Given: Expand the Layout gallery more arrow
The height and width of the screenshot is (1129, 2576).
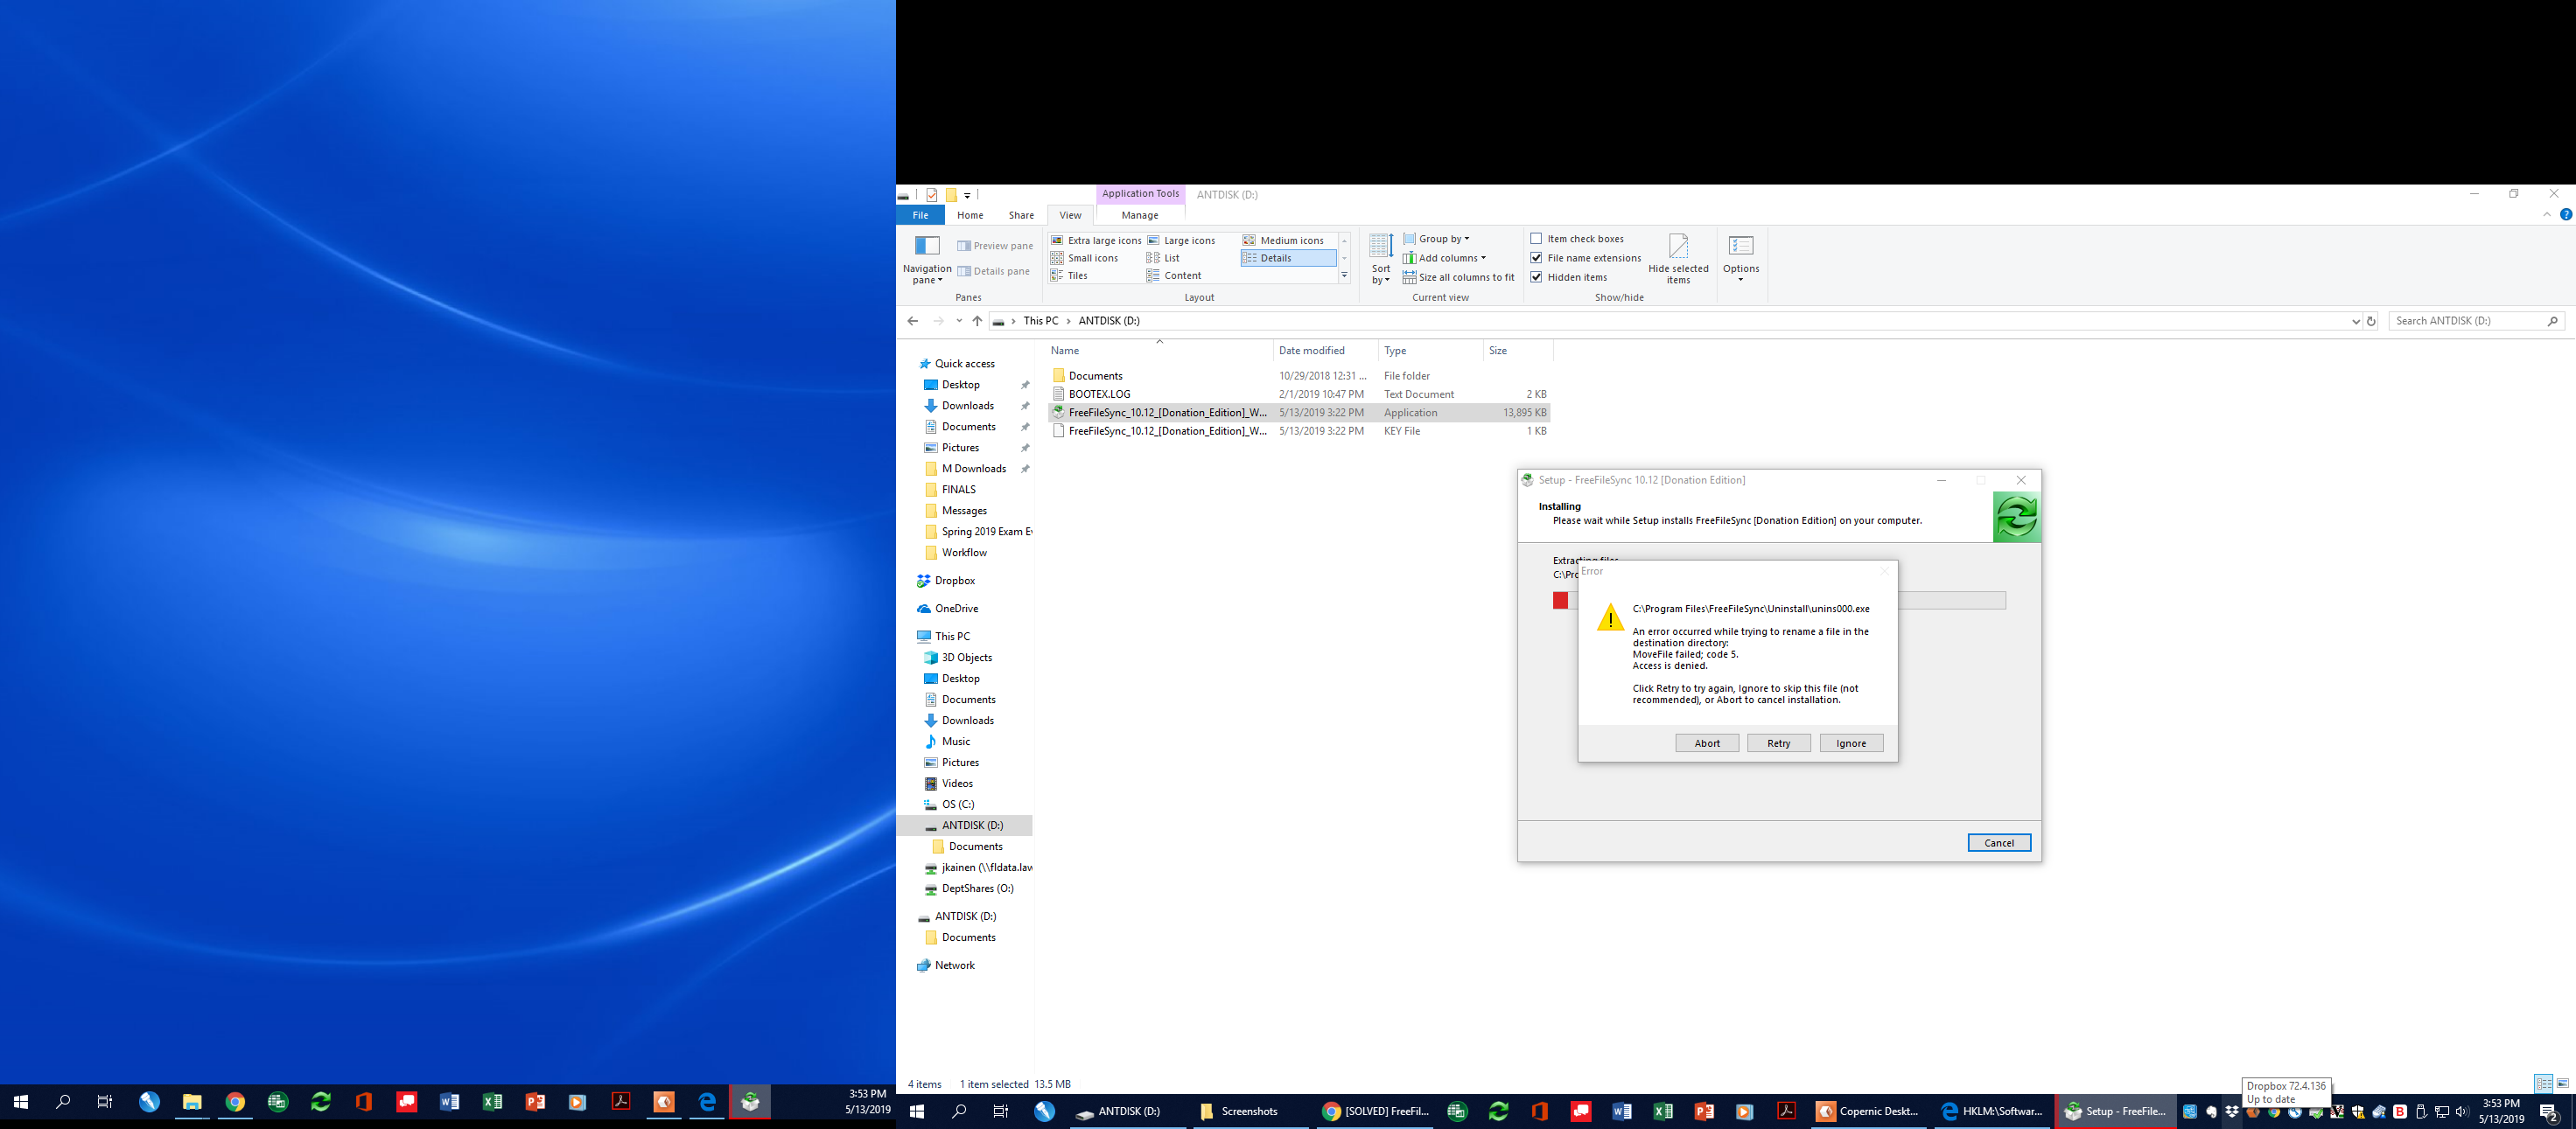Looking at the screenshot, I should pos(1344,275).
